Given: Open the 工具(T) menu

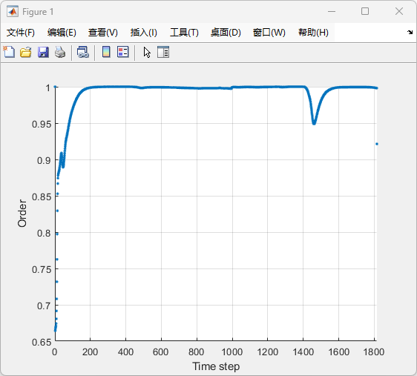Looking at the screenshot, I should click(184, 33).
